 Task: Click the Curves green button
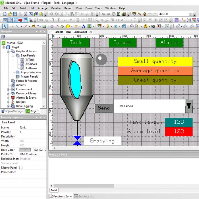pyautogui.click(x=122, y=42)
